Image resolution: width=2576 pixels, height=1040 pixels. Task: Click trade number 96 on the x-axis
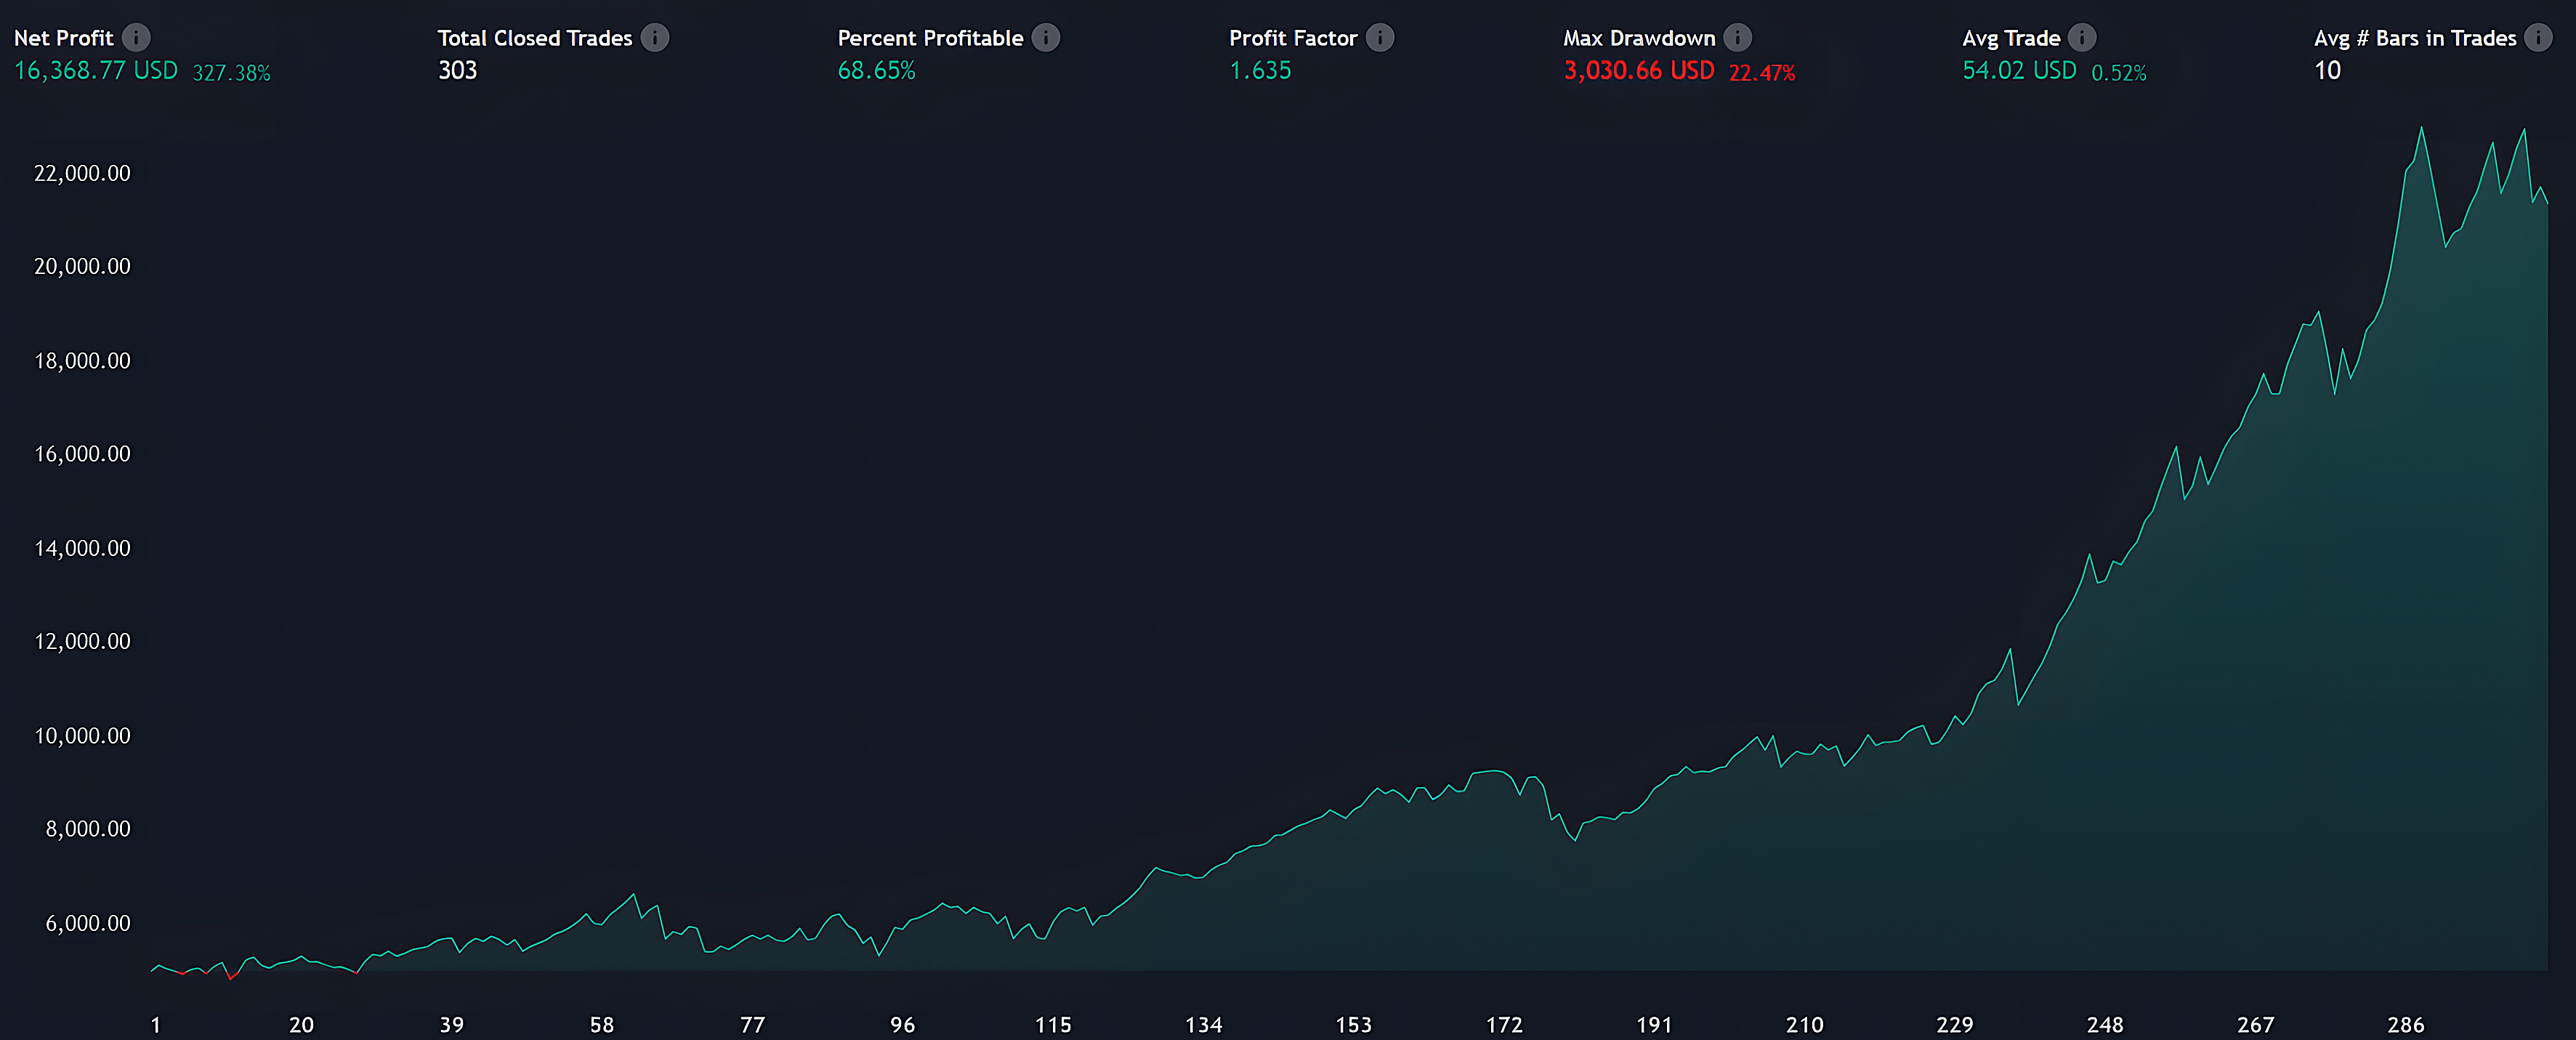903,1025
